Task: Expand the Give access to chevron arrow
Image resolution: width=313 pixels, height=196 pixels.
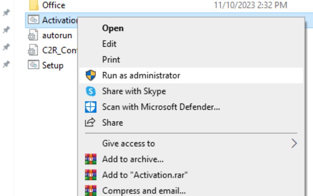Action: click(x=294, y=143)
